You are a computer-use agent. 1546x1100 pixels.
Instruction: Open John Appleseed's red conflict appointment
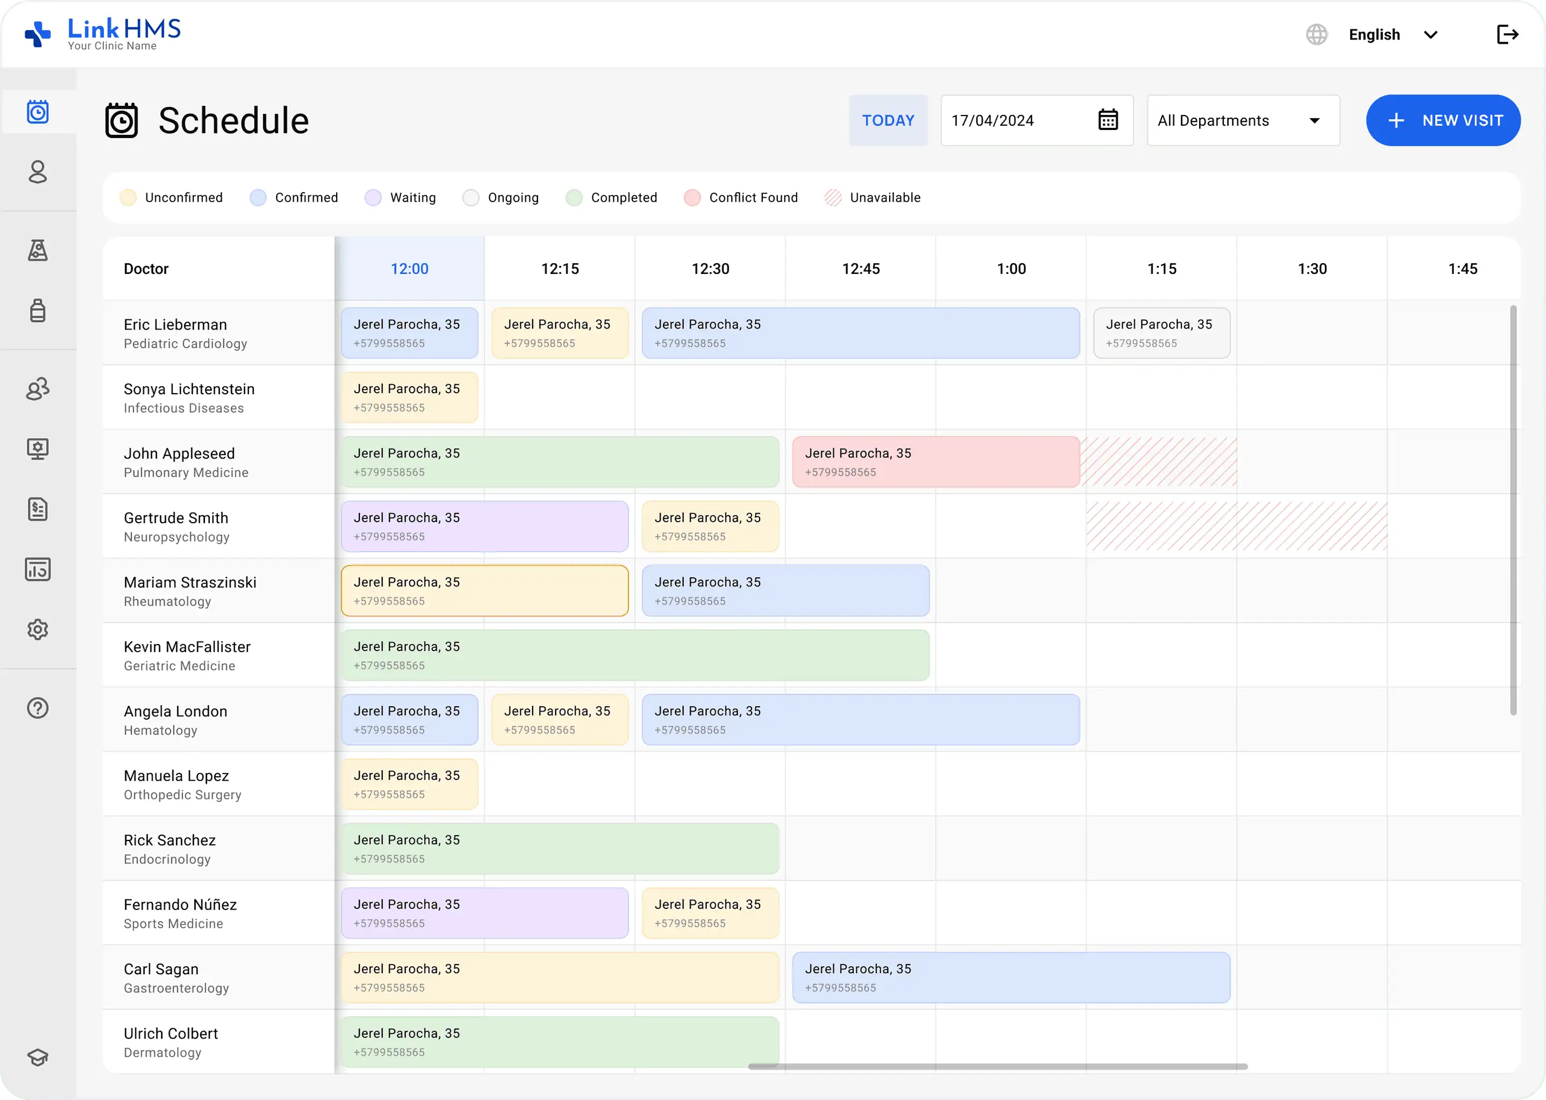[935, 463]
